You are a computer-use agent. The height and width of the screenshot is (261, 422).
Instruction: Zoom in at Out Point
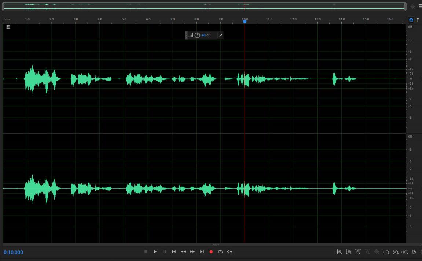click(396, 252)
